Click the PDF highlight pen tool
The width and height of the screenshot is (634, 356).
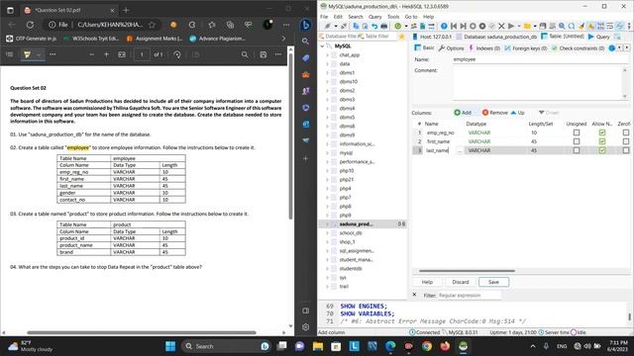point(27,54)
